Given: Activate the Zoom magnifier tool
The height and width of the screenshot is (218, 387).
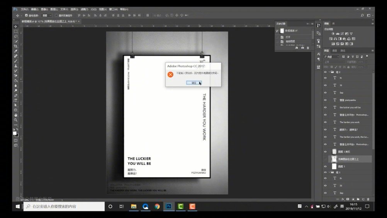Looking at the screenshot, I should 16,120.
